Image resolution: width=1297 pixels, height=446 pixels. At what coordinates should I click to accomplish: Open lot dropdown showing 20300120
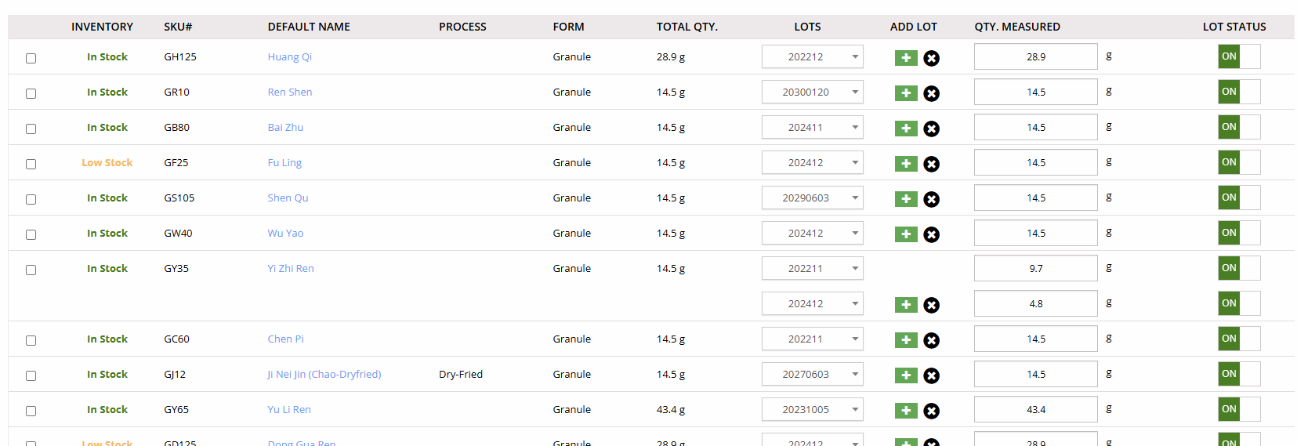click(812, 92)
